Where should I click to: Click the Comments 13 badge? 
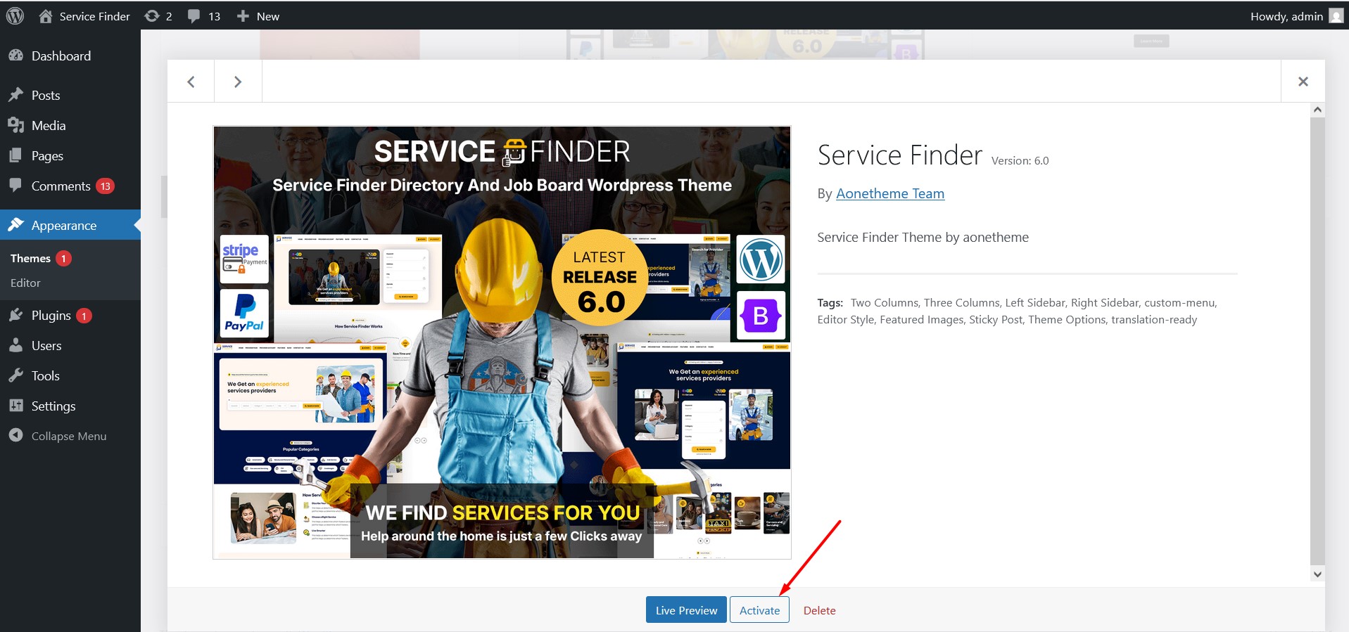point(106,186)
